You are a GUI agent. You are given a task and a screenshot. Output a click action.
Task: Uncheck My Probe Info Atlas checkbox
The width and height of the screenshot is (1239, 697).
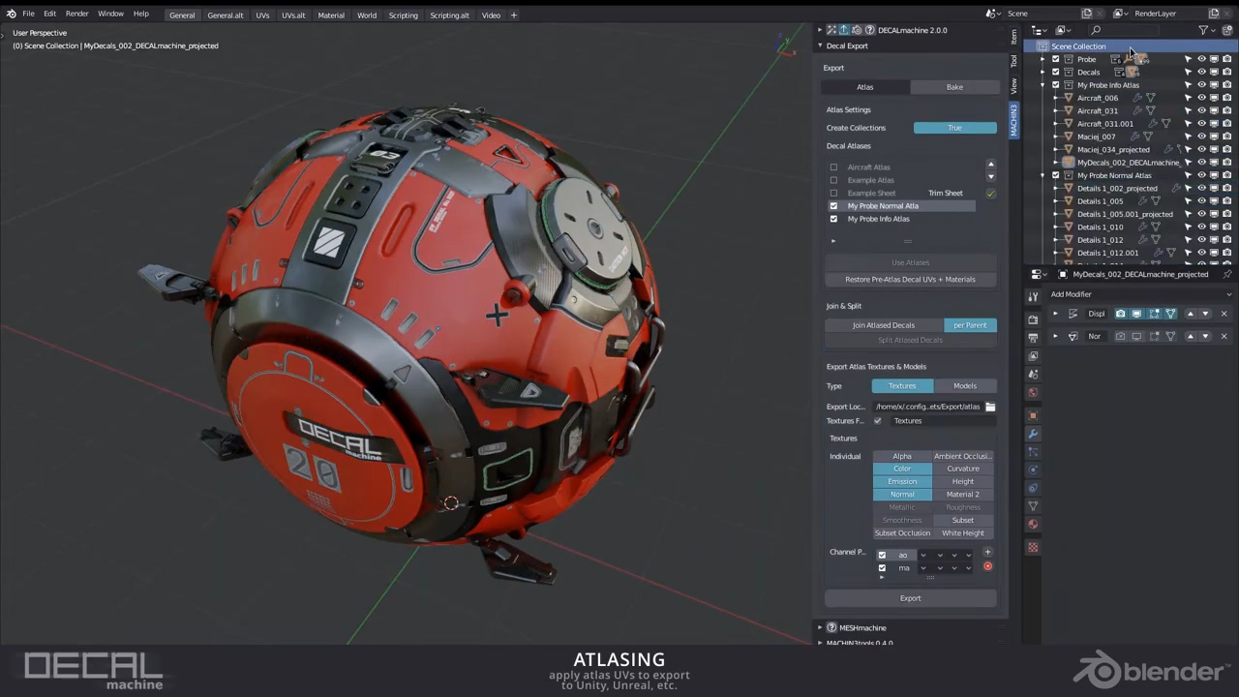click(x=833, y=219)
